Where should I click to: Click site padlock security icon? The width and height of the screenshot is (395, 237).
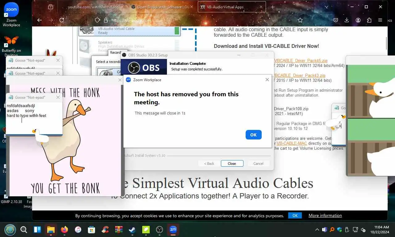click(106, 20)
